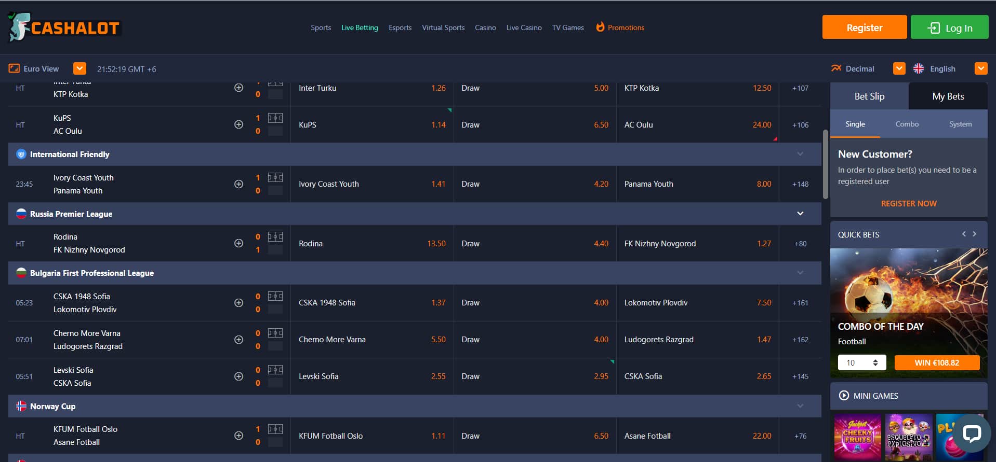Image resolution: width=996 pixels, height=462 pixels.
Task: Bet on Ludogorets Razgrad at 1.47
Action: point(698,340)
